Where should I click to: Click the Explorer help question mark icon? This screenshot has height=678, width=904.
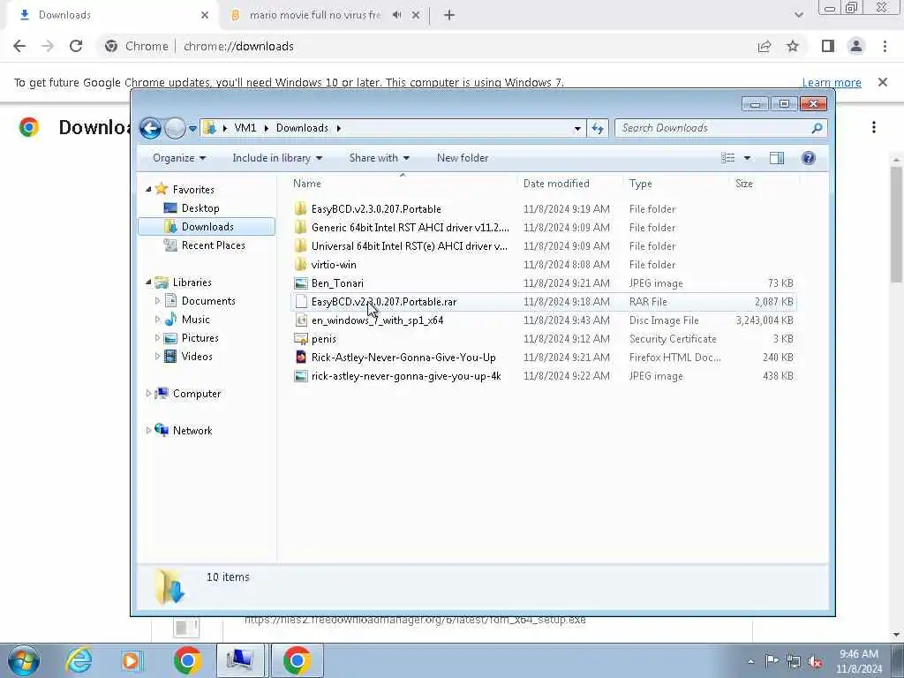click(x=809, y=158)
